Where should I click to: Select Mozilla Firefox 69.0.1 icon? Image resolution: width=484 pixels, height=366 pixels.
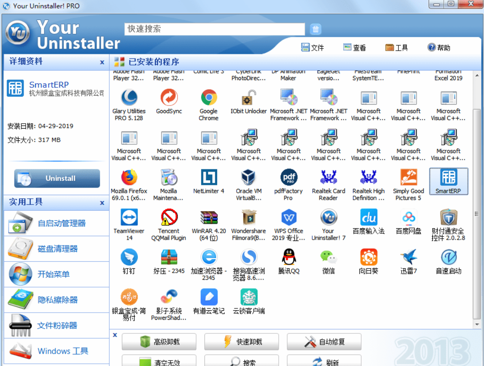pos(129,178)
